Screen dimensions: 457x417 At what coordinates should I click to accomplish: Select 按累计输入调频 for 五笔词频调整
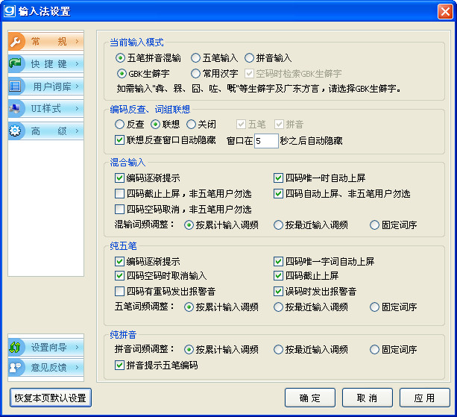coord(221,307)
